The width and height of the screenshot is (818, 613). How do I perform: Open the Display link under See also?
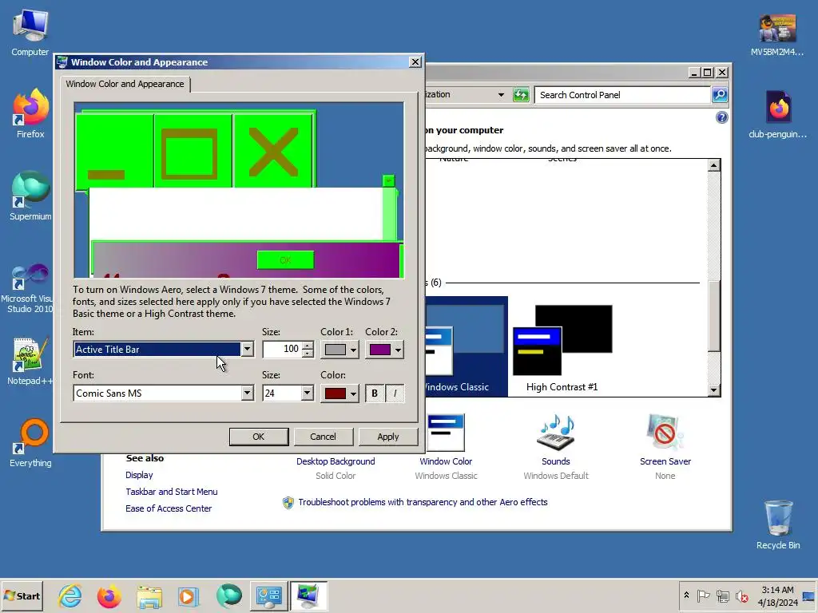point(139,475)
